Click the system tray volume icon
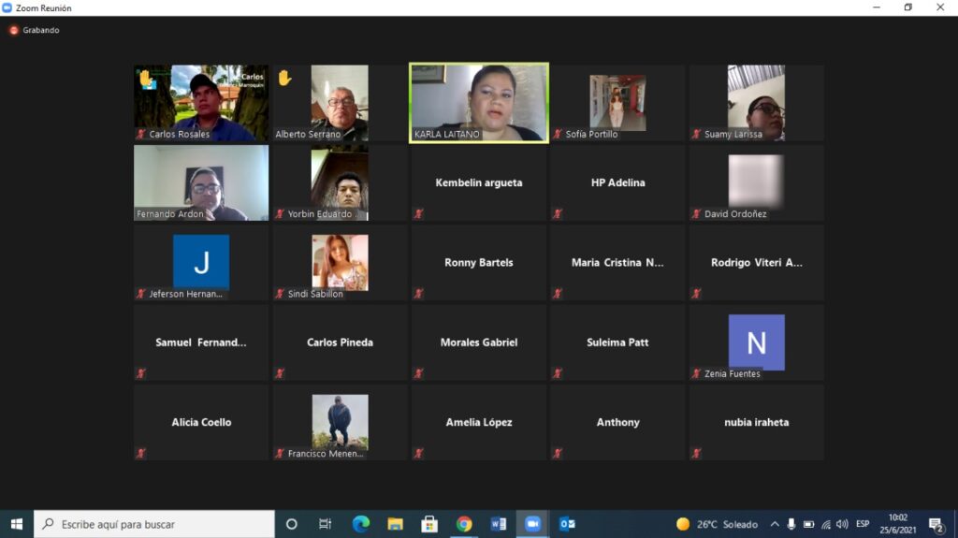Screen dimensions: 958x538 tap(842, 524)
